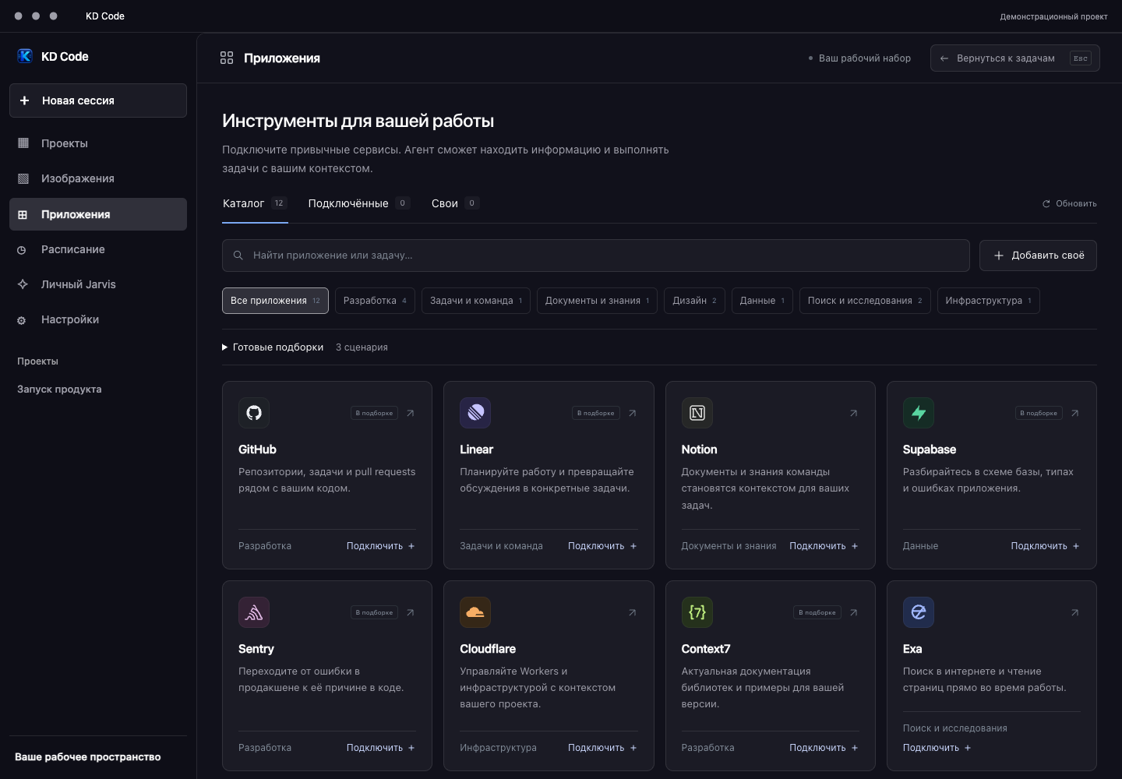The image size is (1122, 779).
Task: Open Linear card external arrow icon
Action: point(632,413)
